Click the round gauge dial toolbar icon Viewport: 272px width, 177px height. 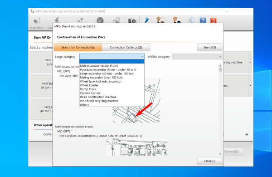(100, 20)
